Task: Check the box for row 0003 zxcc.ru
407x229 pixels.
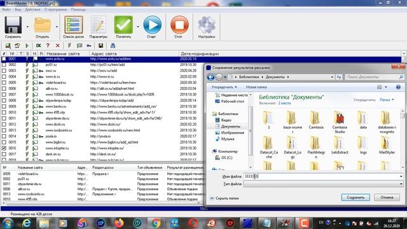Action: tap(4, 71)
